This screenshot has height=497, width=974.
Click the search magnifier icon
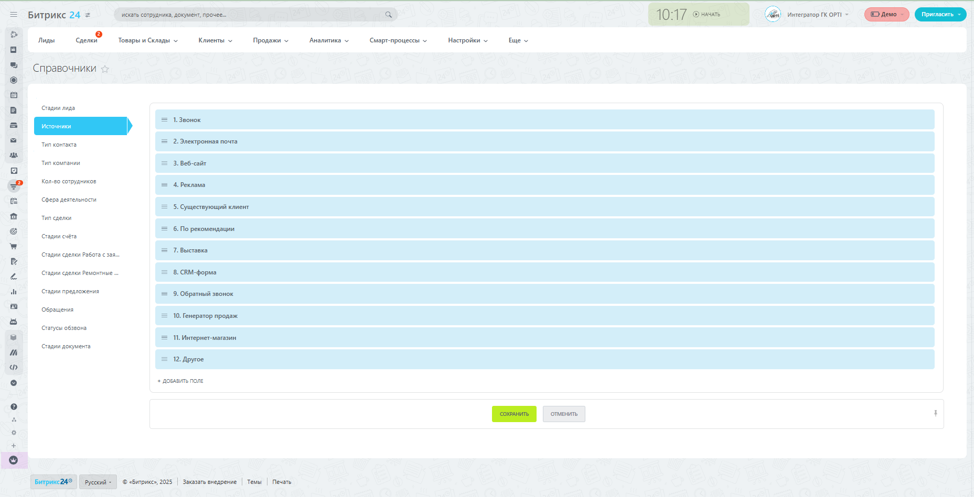[389, 15]
